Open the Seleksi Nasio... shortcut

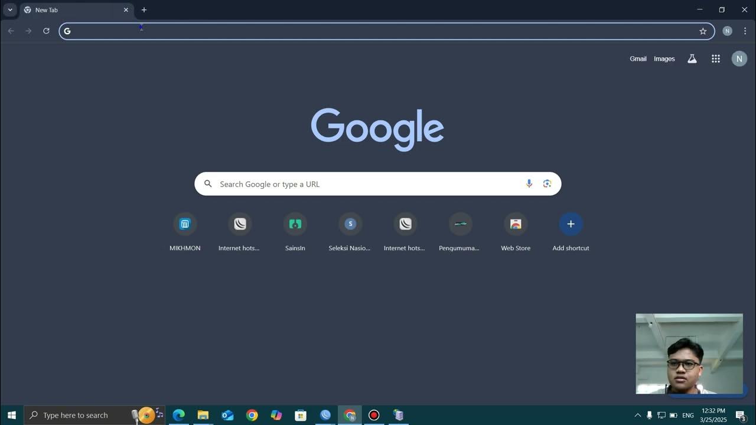pyautogui.click(x=350, y=233)
